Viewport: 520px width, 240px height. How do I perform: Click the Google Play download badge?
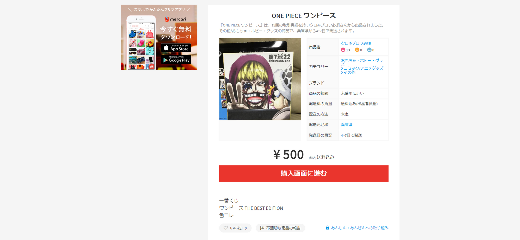coord(176,60)
